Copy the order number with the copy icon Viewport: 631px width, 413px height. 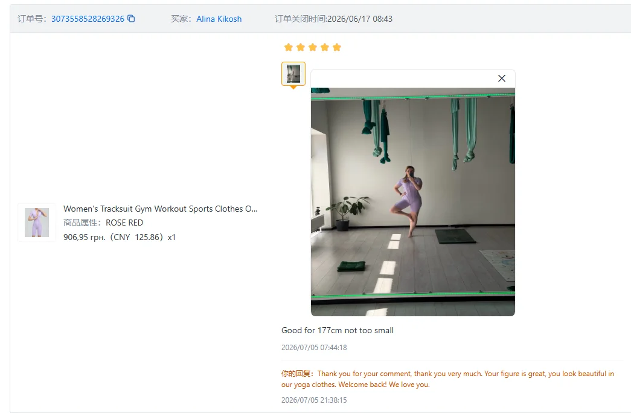(x=131, y=19)
